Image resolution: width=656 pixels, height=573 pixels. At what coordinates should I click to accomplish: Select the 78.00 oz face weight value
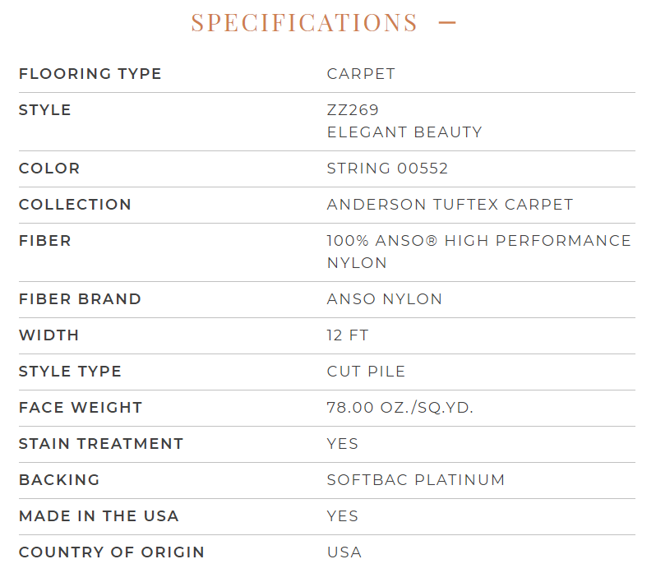point(400,408)
